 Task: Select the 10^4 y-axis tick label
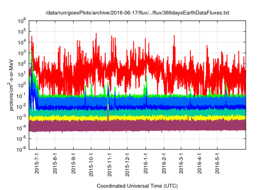tap(22, 42)
